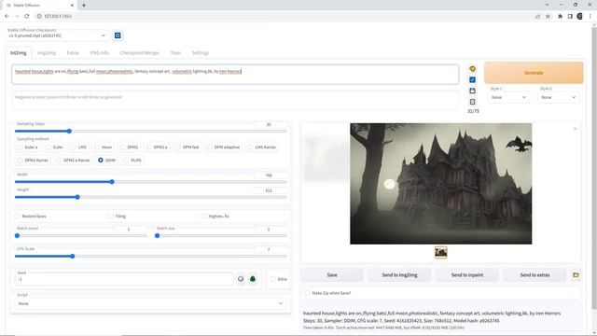597x336 pixels.
Task: Open the output images folder icon
Action: 576,274
